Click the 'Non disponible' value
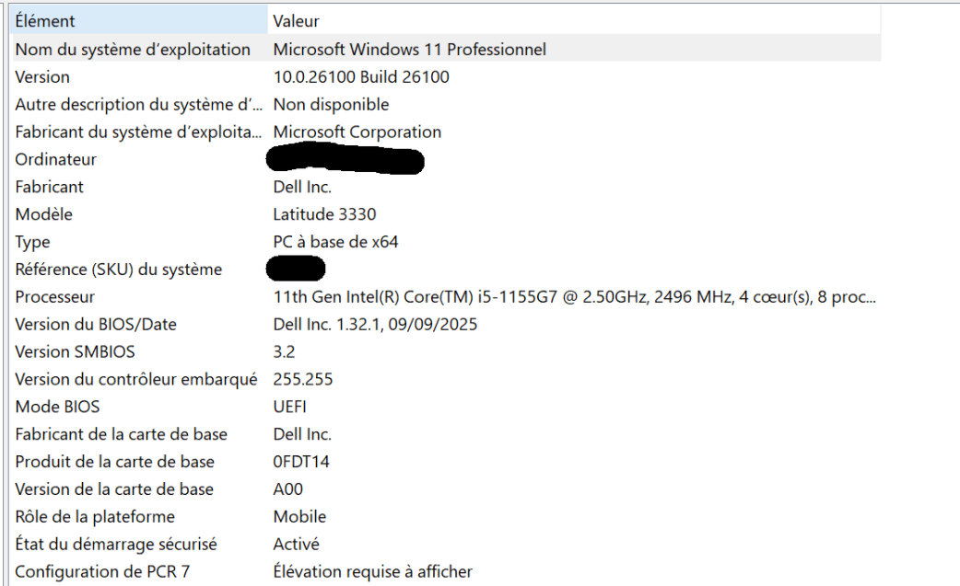This screenshot has width=960, height=586. [x=332, y=105]
